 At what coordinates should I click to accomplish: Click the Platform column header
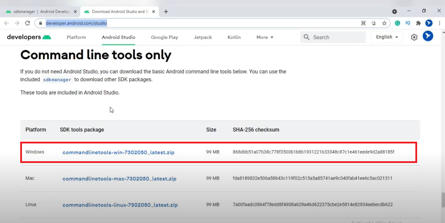point(36,129)
